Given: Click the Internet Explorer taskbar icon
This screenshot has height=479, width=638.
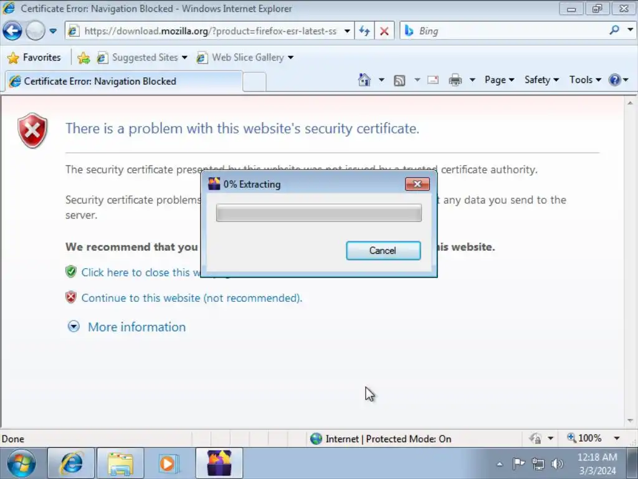Looking at the screenshot, I should click(71, 463).
